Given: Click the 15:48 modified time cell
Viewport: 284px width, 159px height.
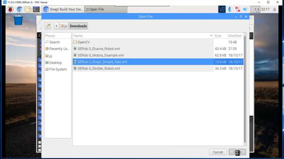Looking at the screenshot, I should 233,42.
